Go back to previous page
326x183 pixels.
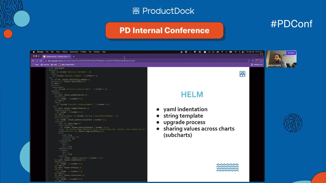(33, 61)
